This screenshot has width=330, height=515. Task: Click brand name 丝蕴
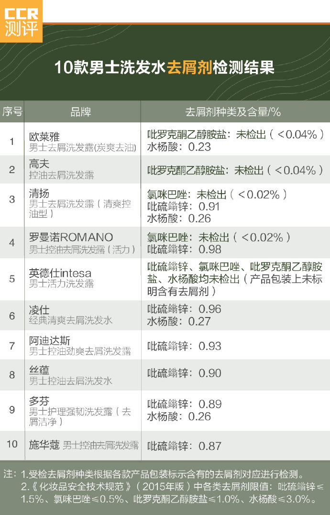click(x=39, y=370)
